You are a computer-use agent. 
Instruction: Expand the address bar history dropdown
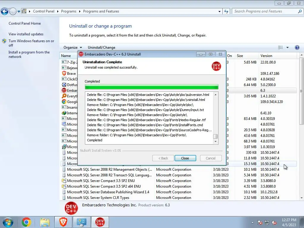click(219, 12)
